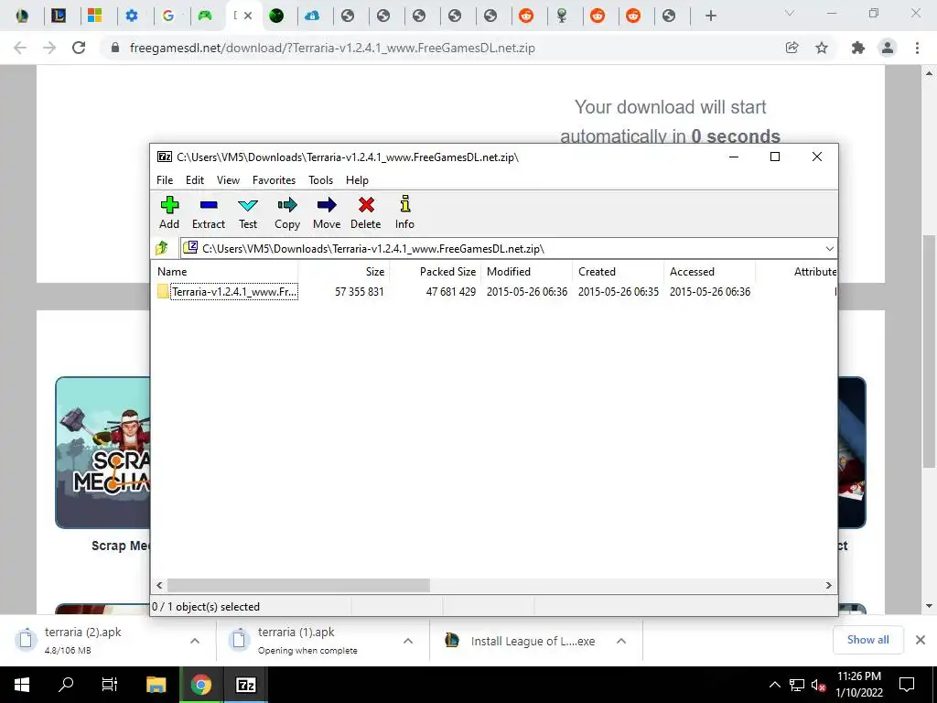Click the Extract toolbar button
This screenshot has width=937, height=703.
[208, 212]
